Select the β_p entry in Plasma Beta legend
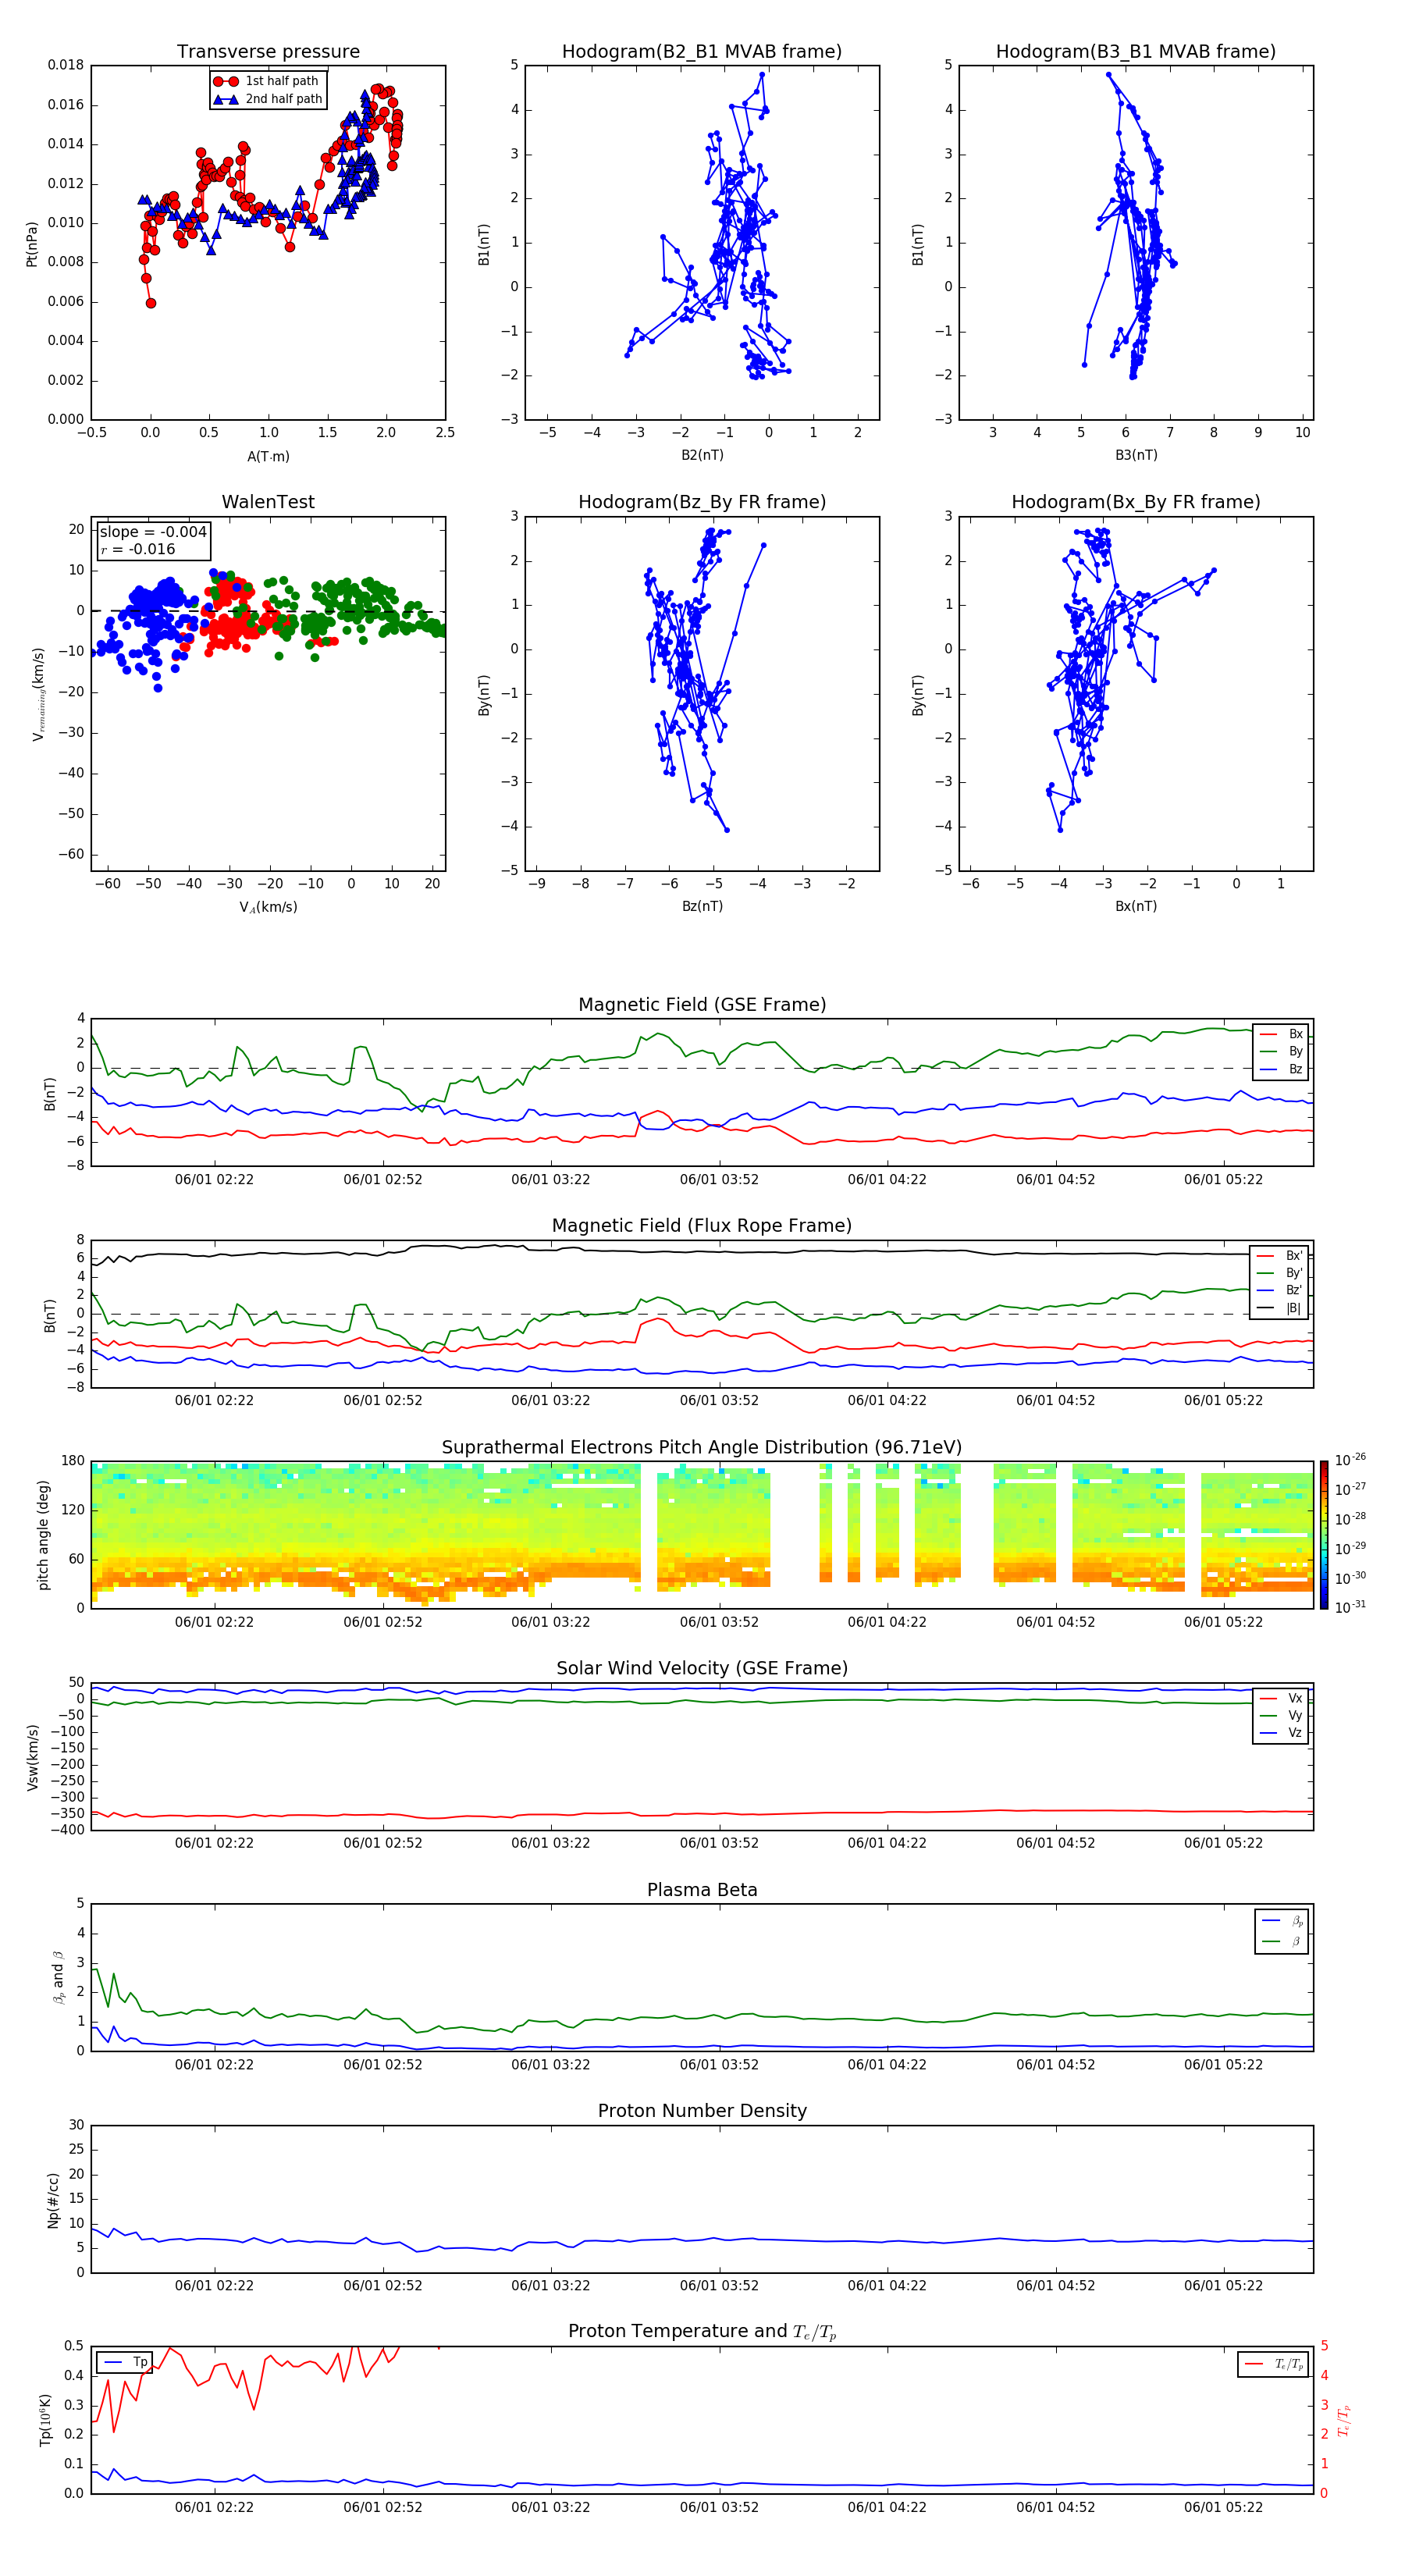This screenshot has width=1405, height=2576. tap(1282, 1920)
